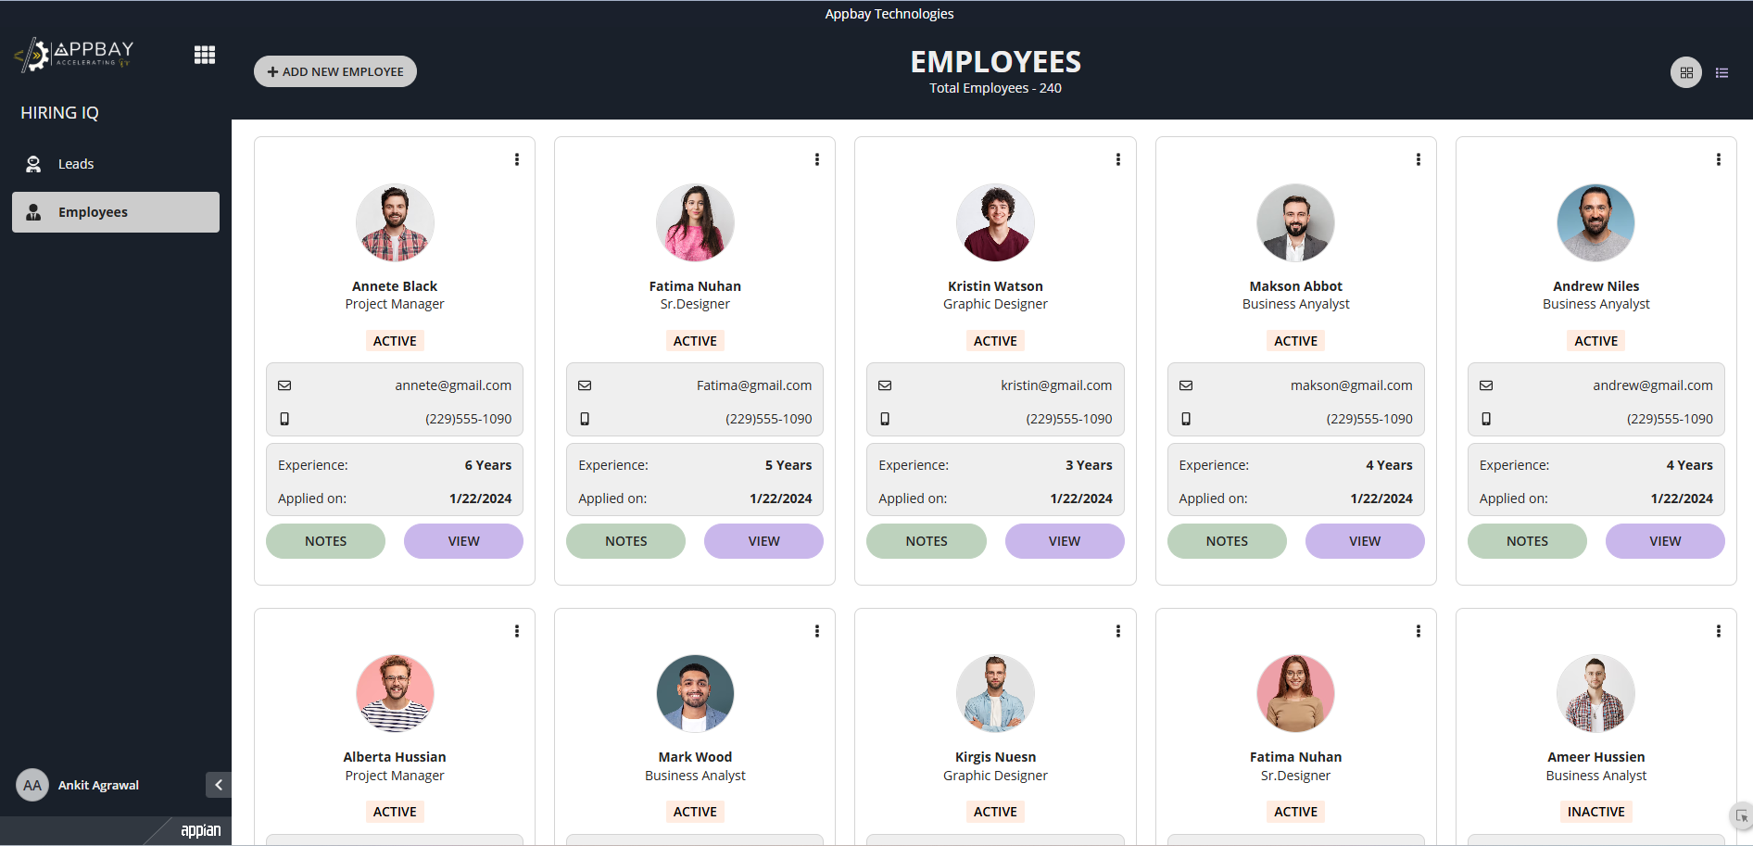Collapse the sidebar with chevron arrow
Viewport: 1753px width, 846px height.
point(219,785)
